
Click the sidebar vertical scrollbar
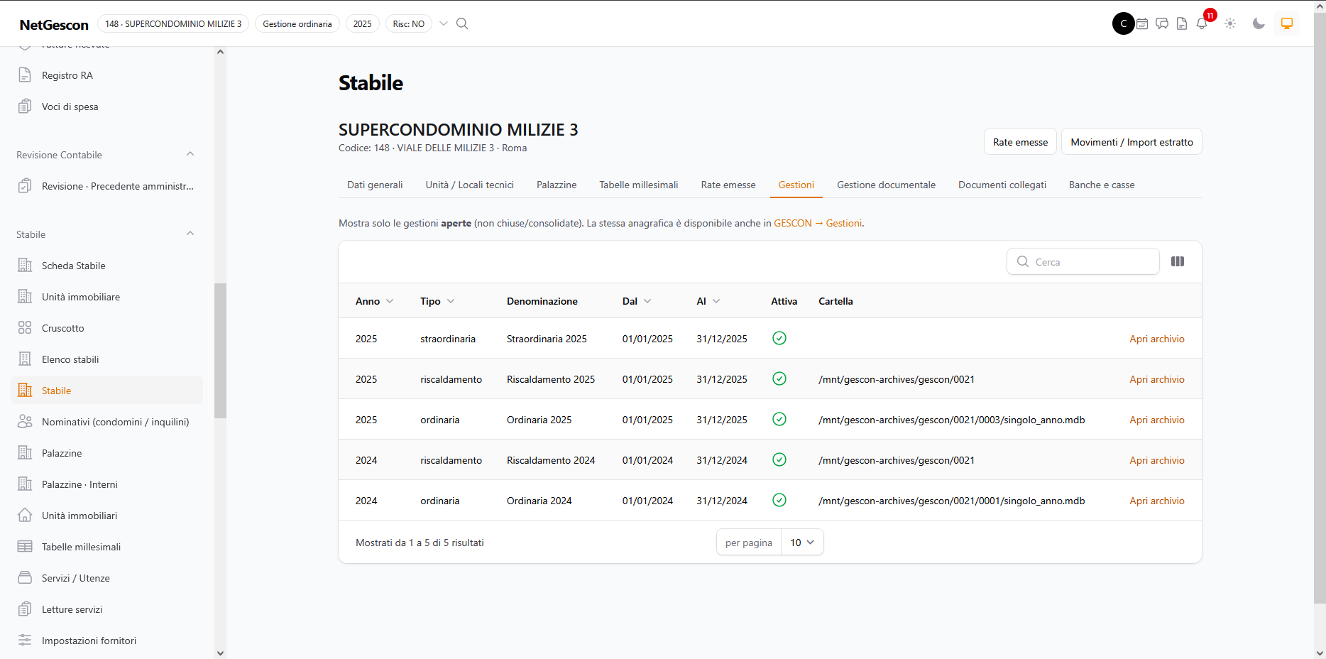(x=220, y=351)
